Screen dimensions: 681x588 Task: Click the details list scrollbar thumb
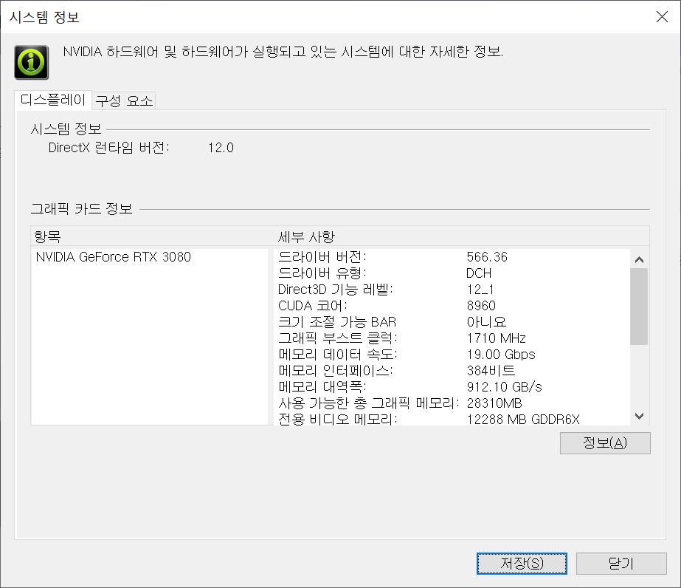(x=639, y=307)
